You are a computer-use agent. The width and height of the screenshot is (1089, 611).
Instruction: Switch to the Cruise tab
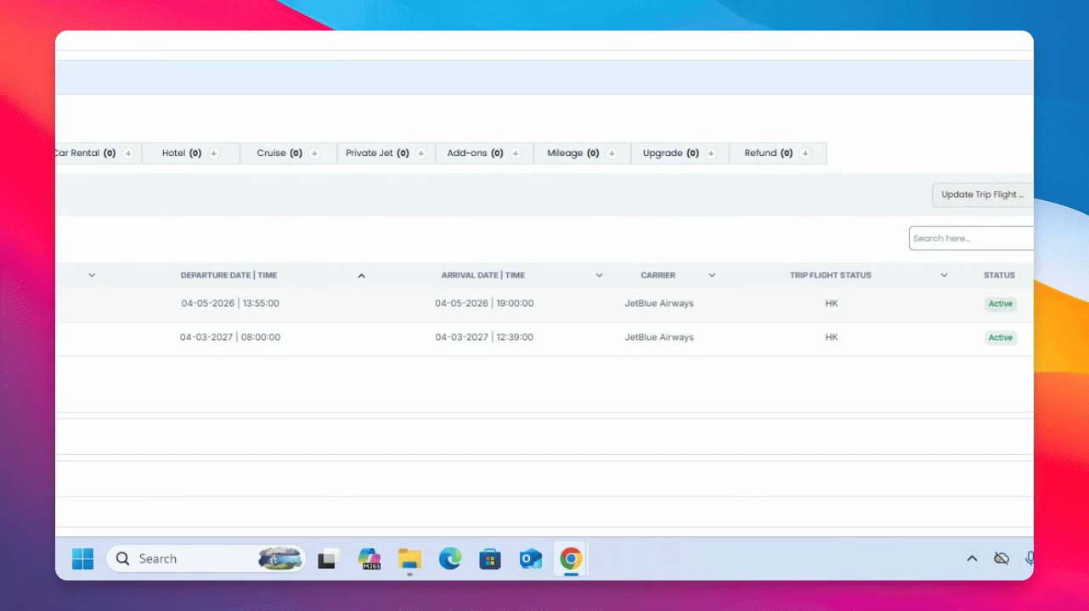pos(289,154)
